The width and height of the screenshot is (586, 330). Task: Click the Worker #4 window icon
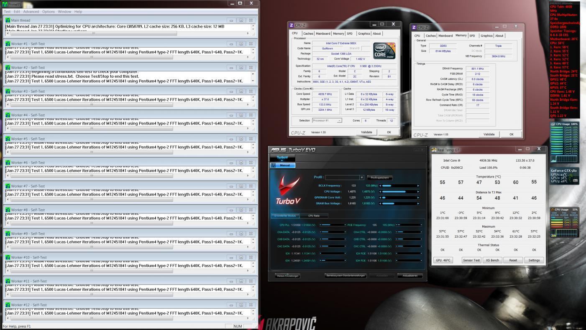(8, 115)
